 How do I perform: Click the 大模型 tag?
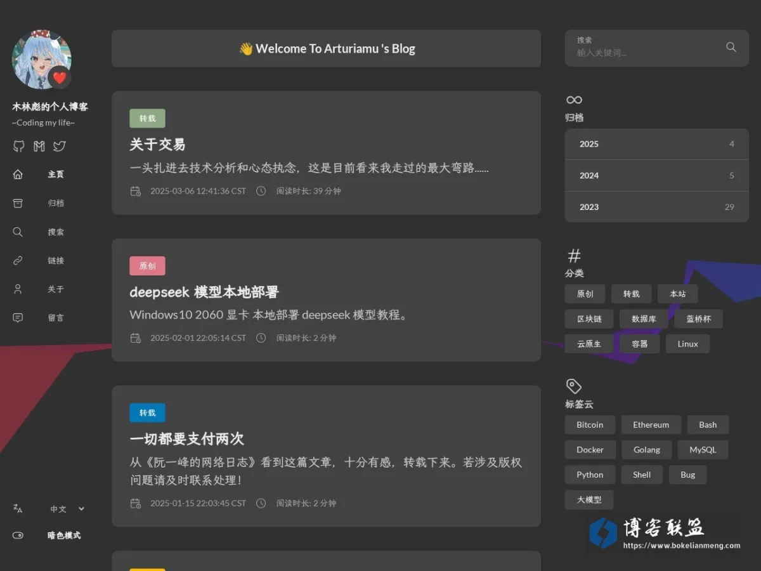[589, 500]
